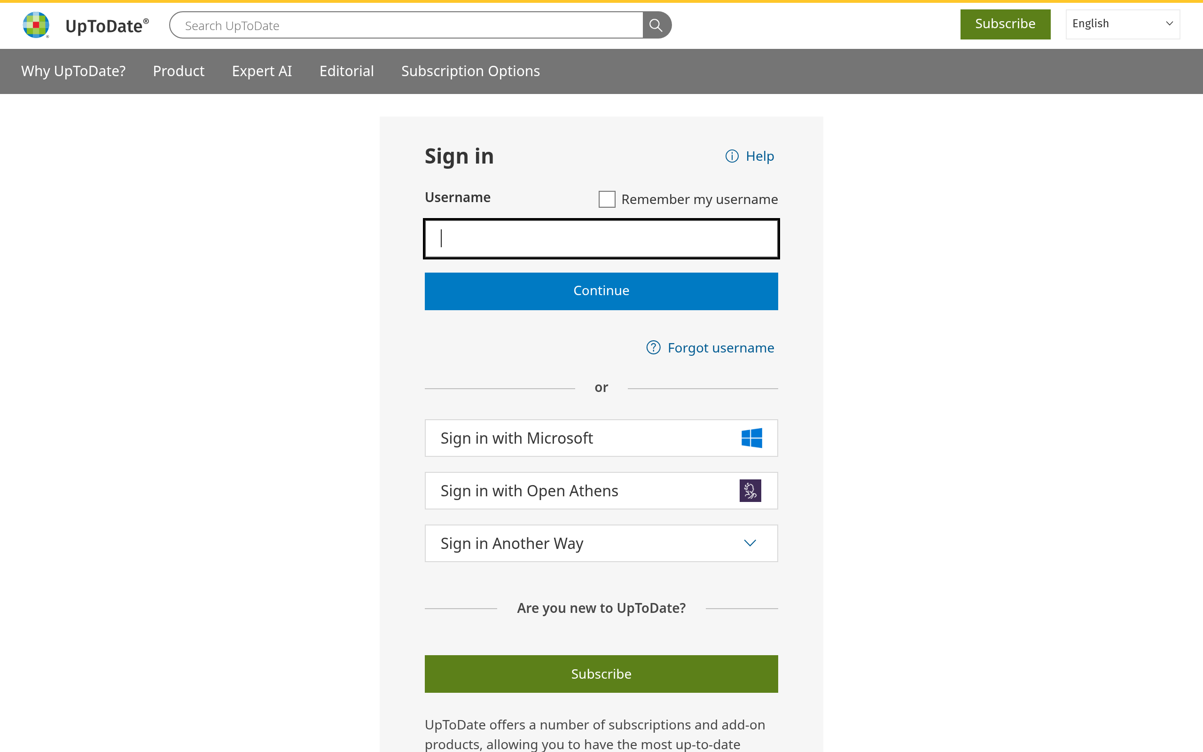Click the Open Athens logo icon
Screen dimensions: 1203x752
pyautogui.click(x=750, y=490)
